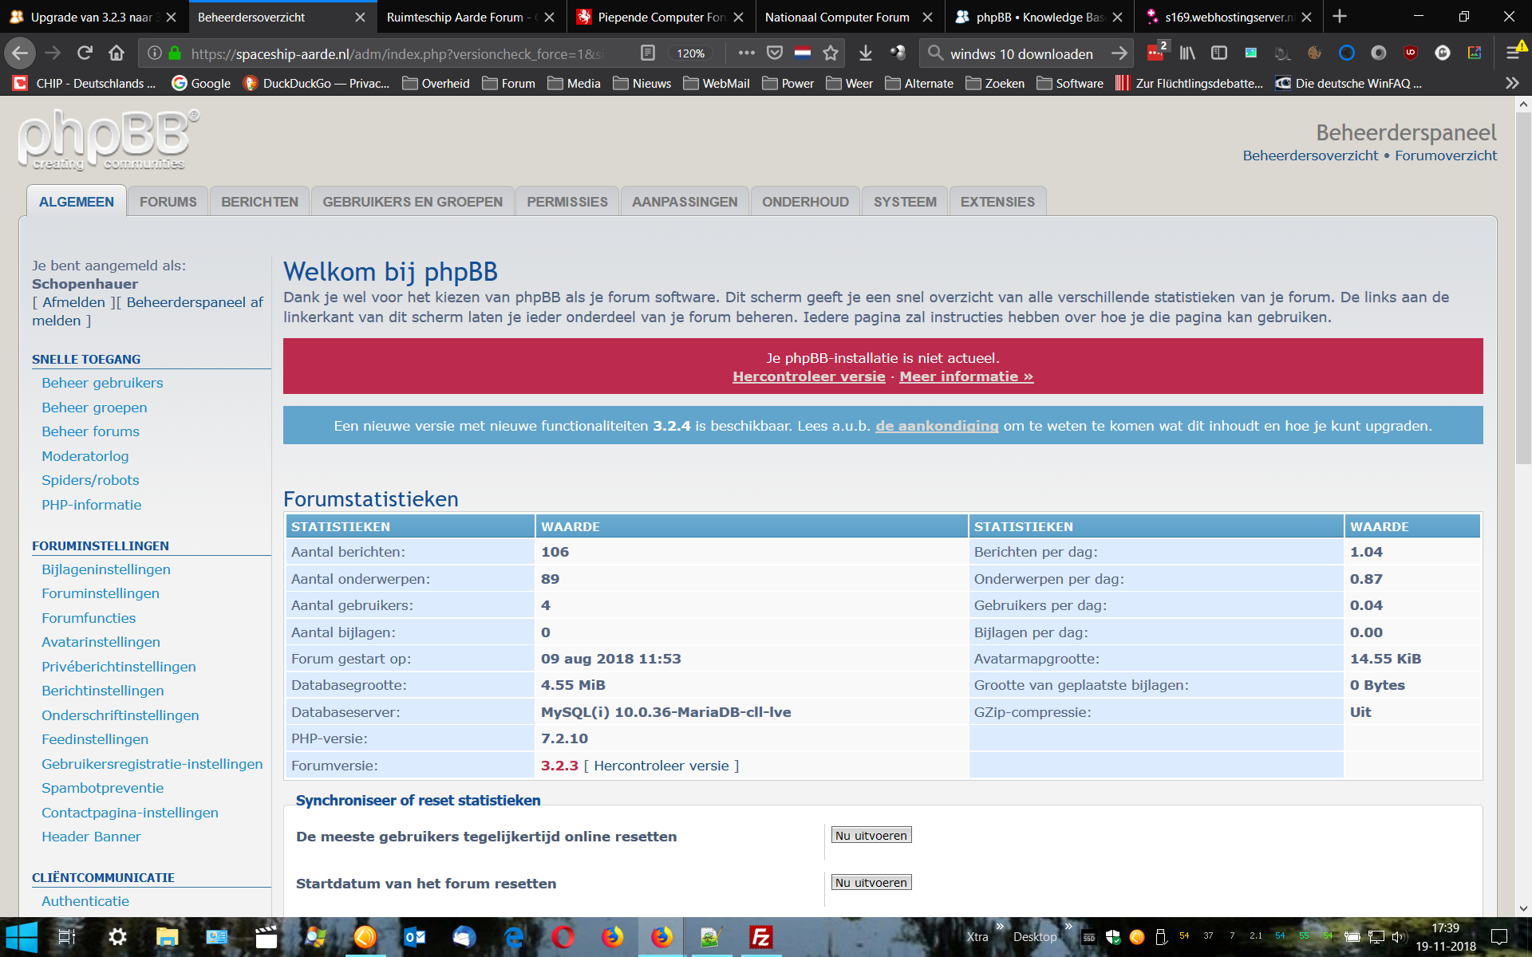Click the volume speaker tray icon
This screenshot has height=957, width=1532.
click(1398, 937)
